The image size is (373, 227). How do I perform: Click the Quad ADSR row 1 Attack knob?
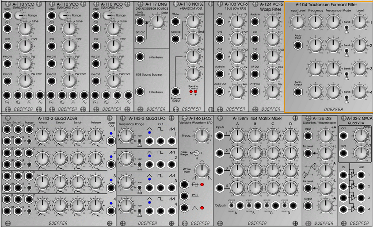(x=42, y=136)
